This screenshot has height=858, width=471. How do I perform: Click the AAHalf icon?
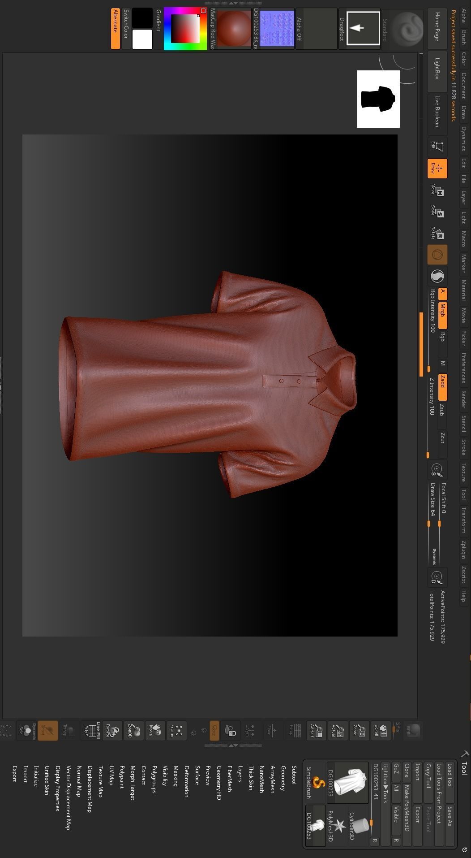click(x=317, y=731)
